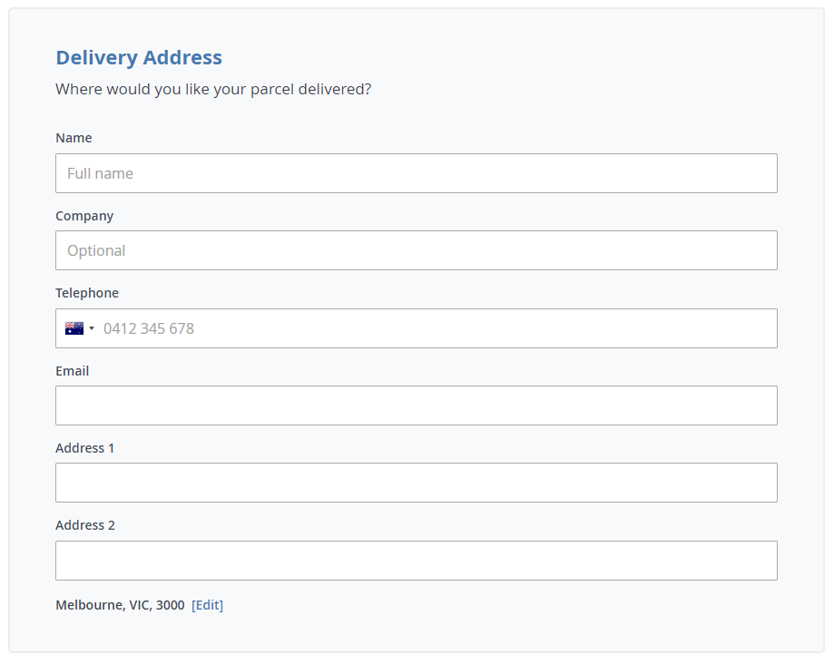Click the Address 1 text field
Image resolution: width=834 pixels, height=664 pixels.
pyautogui.click(x=416, y=483)
